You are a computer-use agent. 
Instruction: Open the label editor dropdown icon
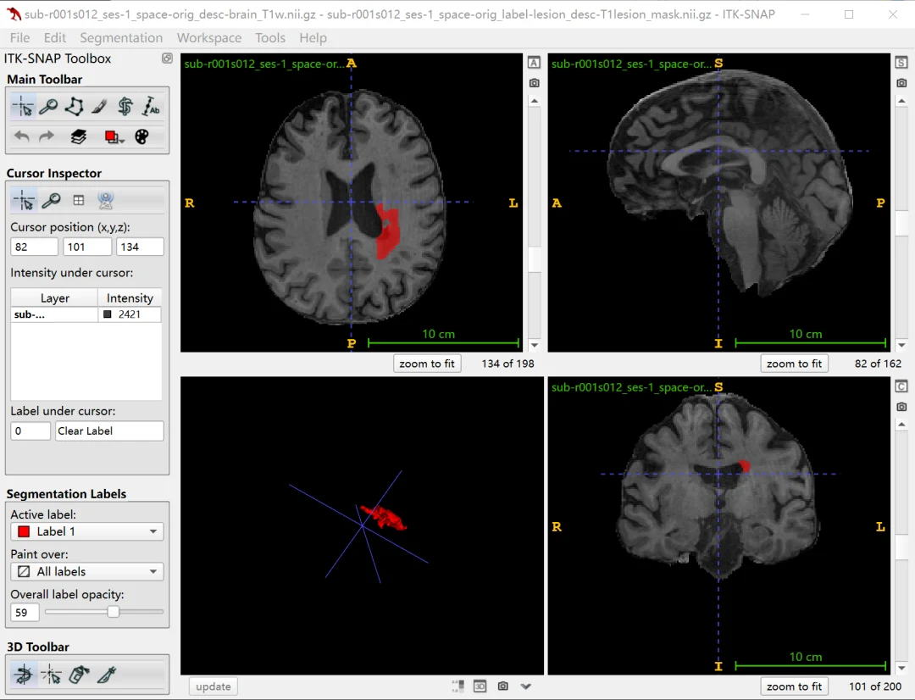pos(114,136)
